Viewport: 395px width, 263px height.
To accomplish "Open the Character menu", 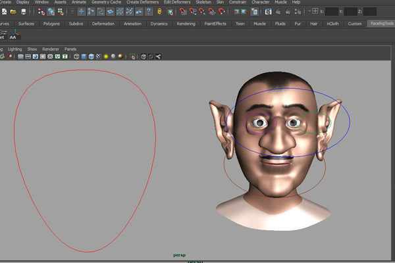I will pyautogui.click(x=261, y=2).
